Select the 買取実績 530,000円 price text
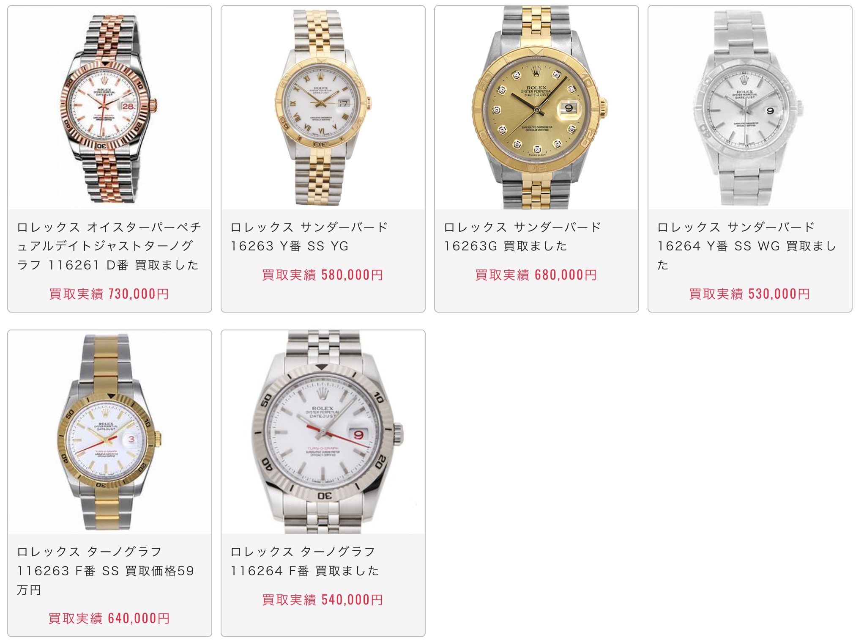 coord(749,294)
